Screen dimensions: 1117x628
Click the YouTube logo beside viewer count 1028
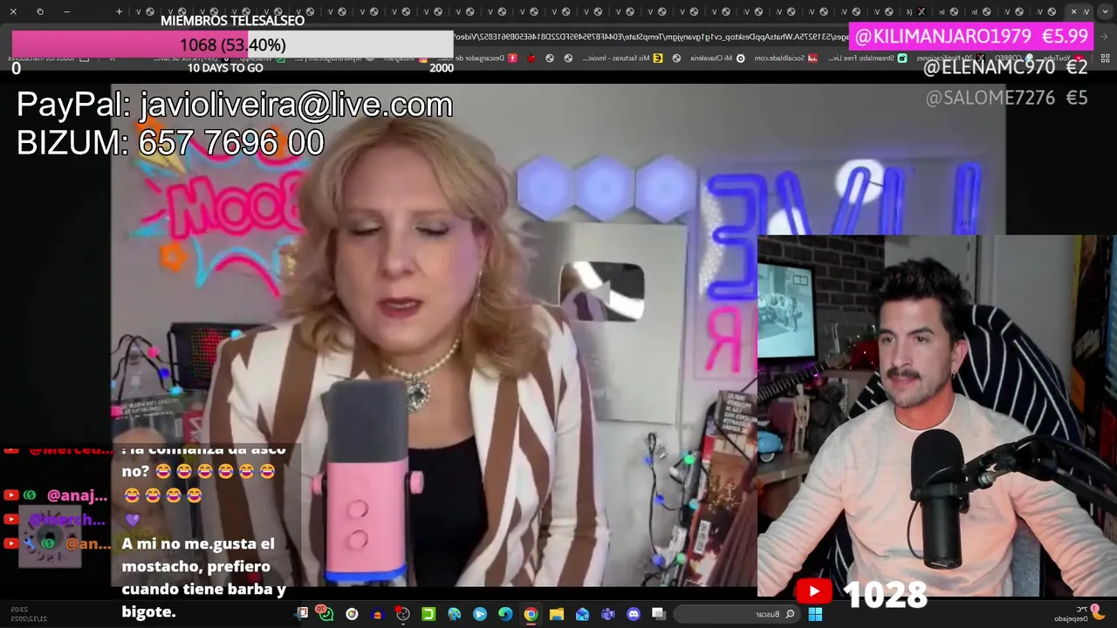813,591
